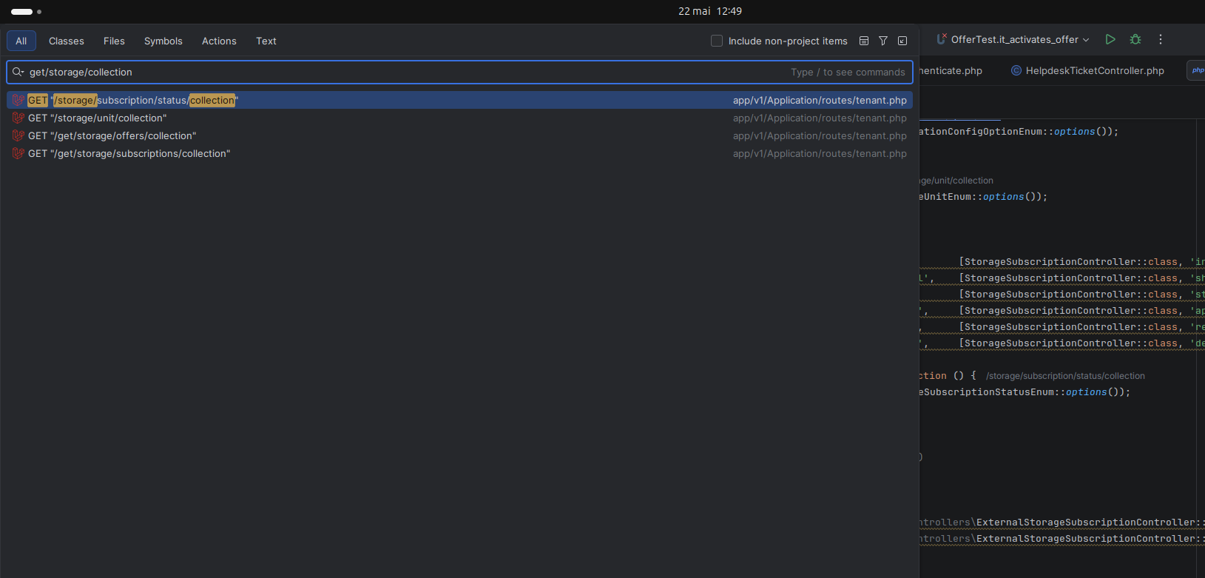Run OfferTest with the green play icon
The height and width of the screenshot is (578, 1205).
1110,39
